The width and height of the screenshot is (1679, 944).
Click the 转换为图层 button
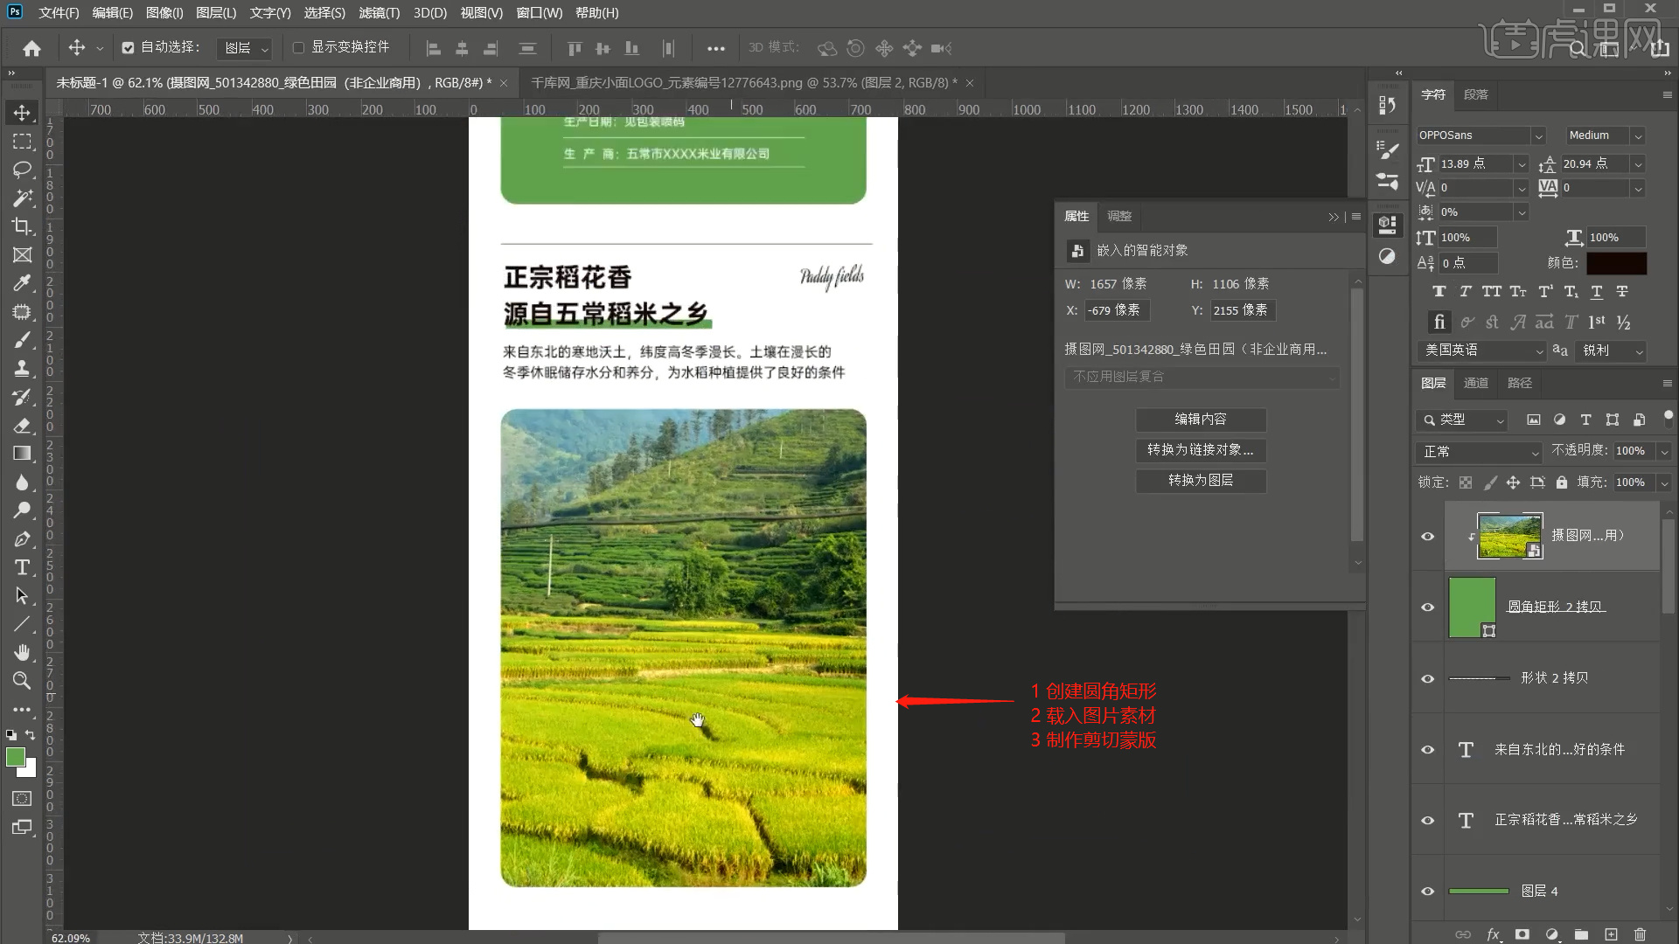[1201, 481]
